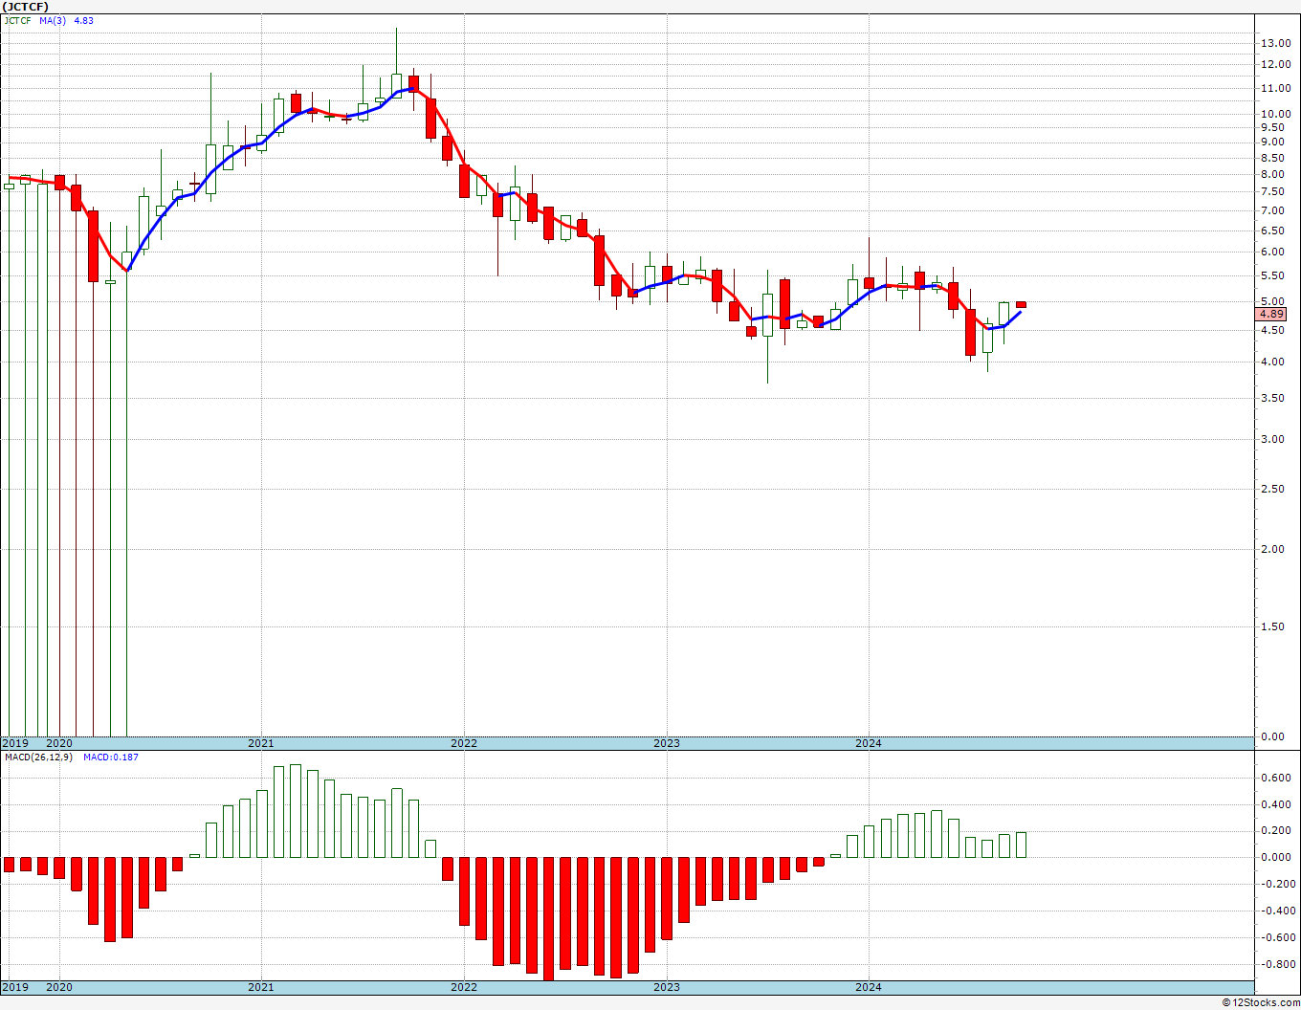
Task: Click the 0.200 MACD axis label
Action: click(1275, 830)
